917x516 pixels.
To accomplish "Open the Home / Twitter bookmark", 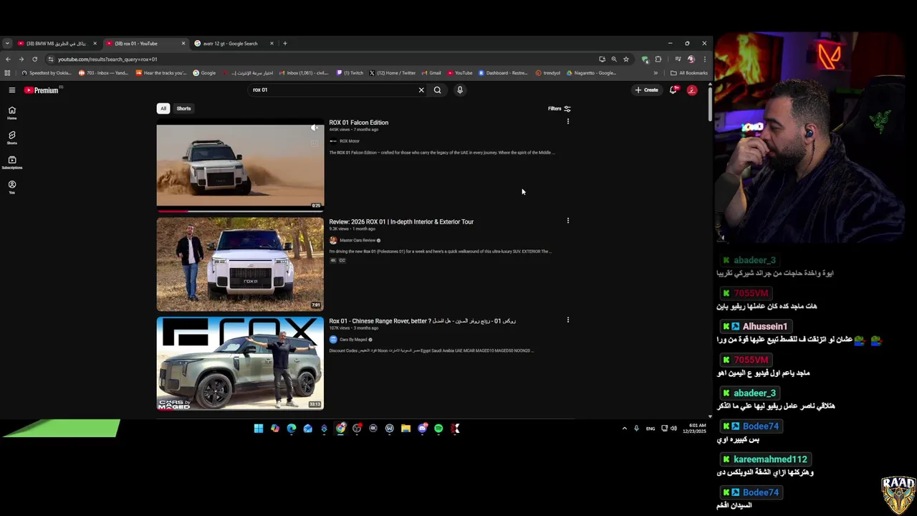I will tap(393, 73).
